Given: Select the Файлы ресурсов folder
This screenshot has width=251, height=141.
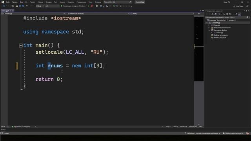Looking at the screenshot, I should point(220,38).
